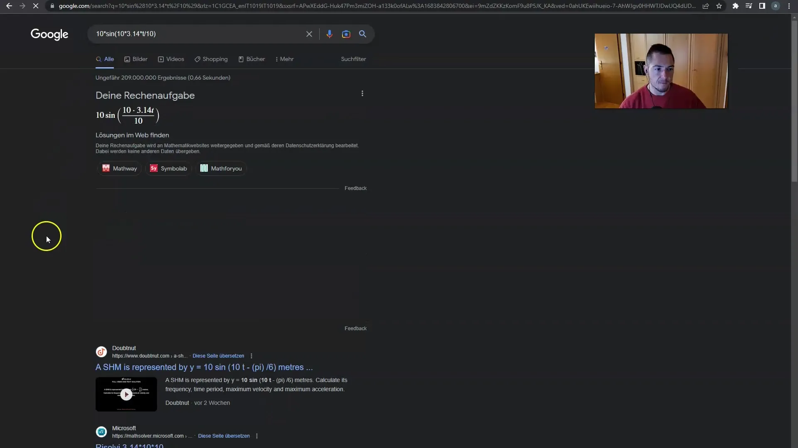Select the Alle results tab
This screenshot has height=448, width=798.
105,59
